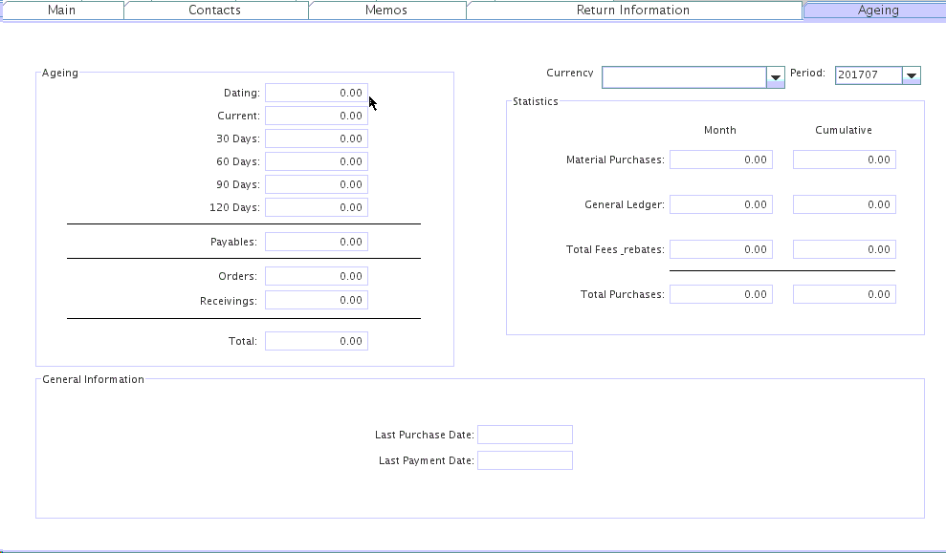The image size is (946, 553).
Task: Select the Memos tab
Action: click(x=386, y=11)
